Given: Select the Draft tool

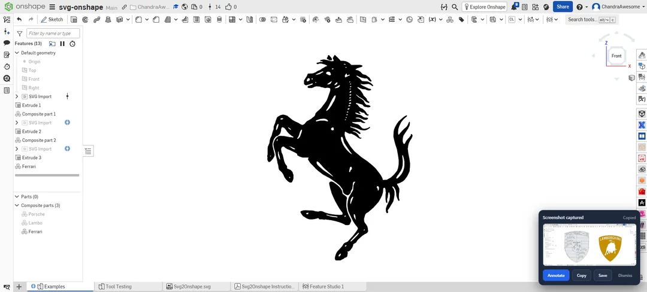Looking at the screenshot, I should (x=168, y=19).
